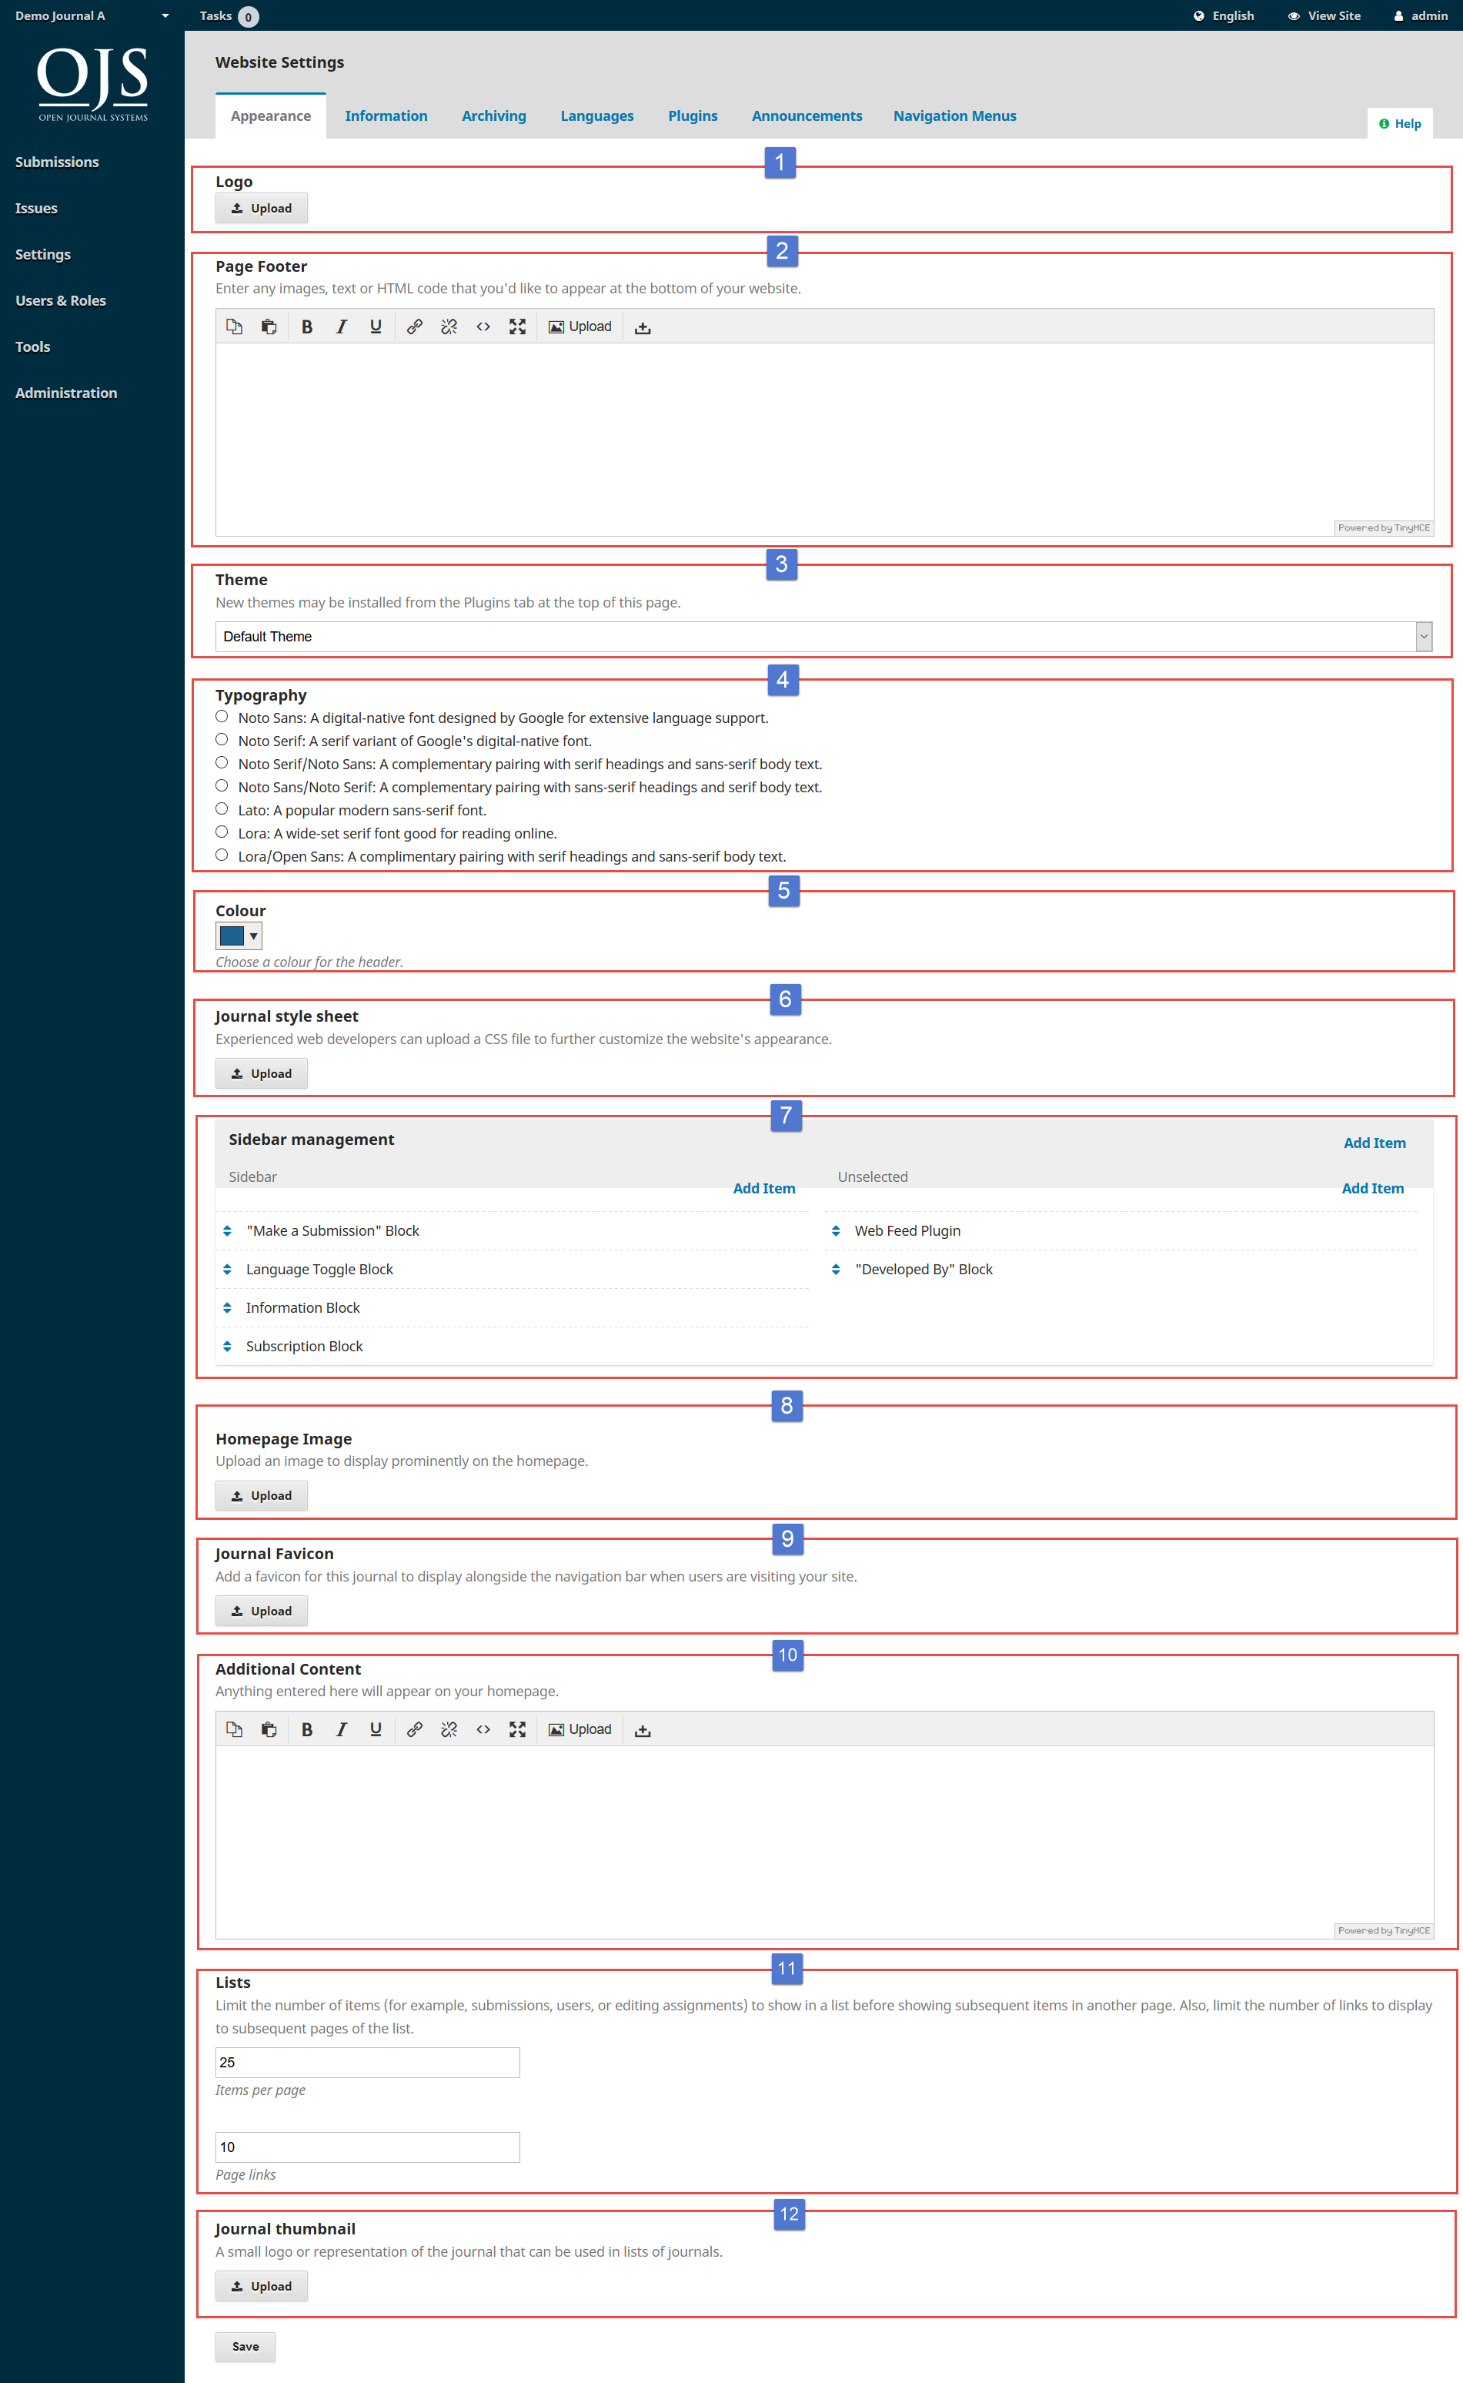This screenshot has height=2383, width=1463.
Task: Select Lora/Open Sans font pairing
Action: tap(222, 854)
